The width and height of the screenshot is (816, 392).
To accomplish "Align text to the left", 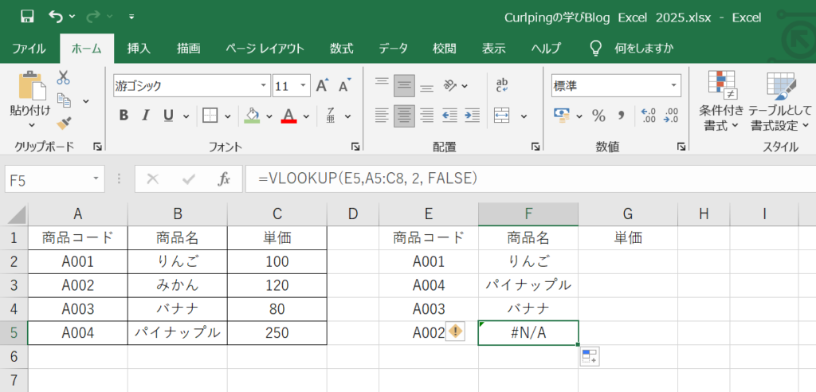I will click(x=382, y=116).
